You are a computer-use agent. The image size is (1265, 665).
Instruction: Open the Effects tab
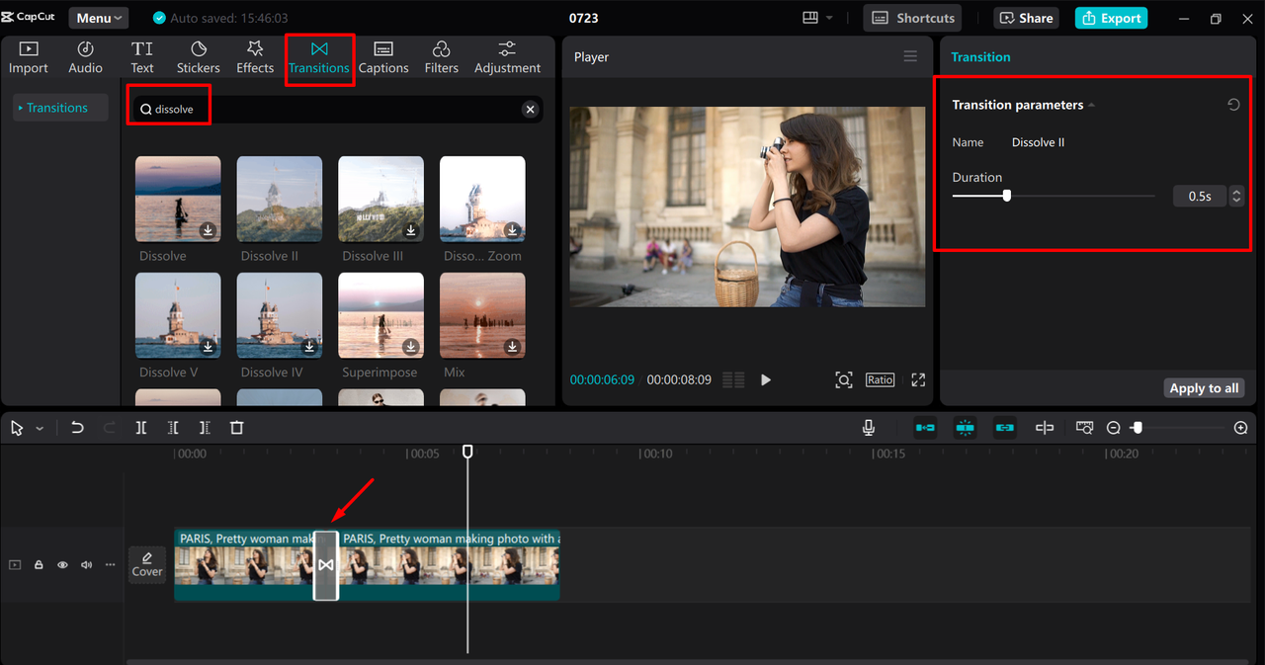tap(255, 57)
